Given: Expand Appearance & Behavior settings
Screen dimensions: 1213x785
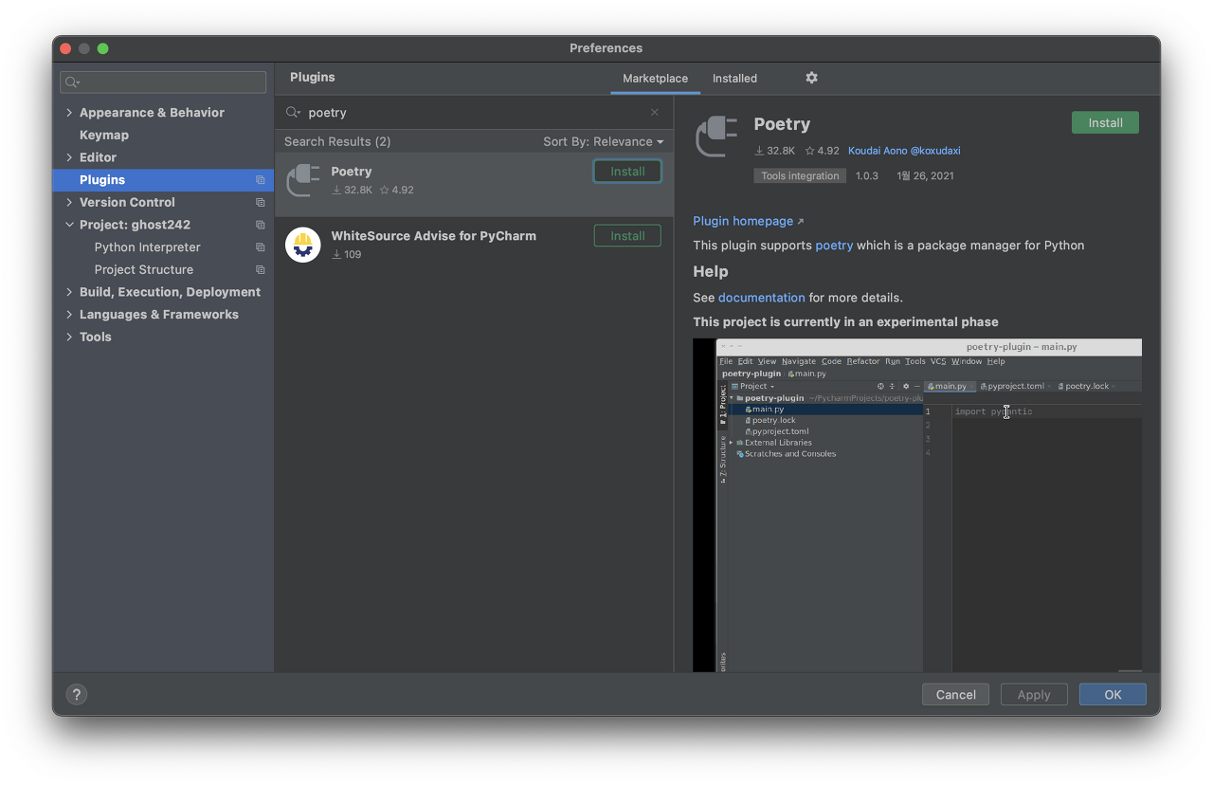Looking at the screenshot, I should pyautogui.click(x=69, y=112).
